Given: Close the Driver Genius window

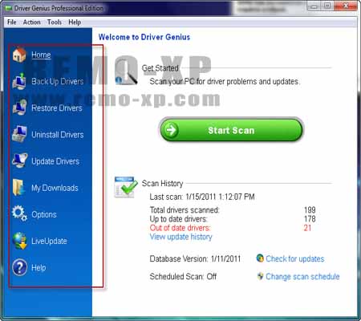Looking at the screenshot, I should tap(346, 6).
